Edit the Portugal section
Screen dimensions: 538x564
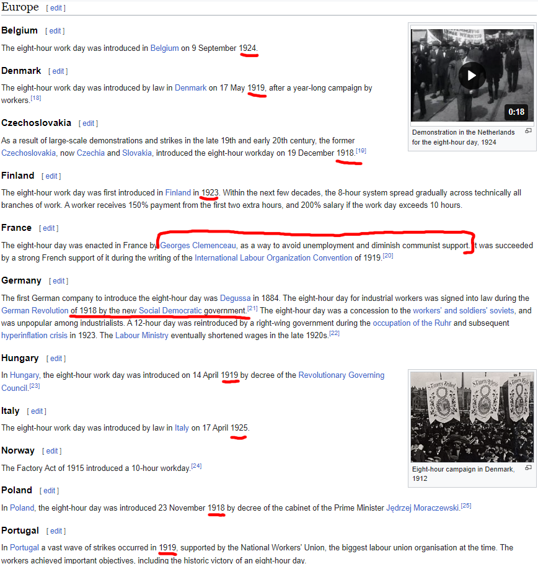(x=56, y=531)
